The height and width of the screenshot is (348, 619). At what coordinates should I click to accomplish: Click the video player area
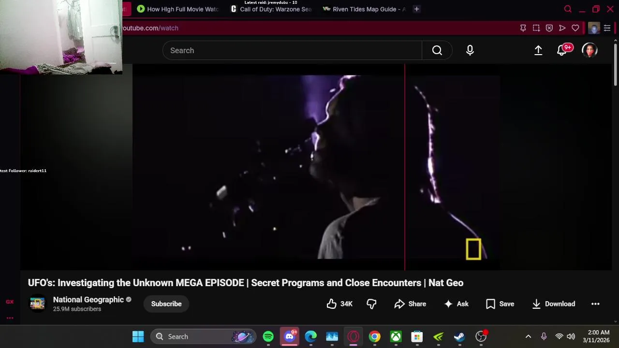tap(316, 167)
